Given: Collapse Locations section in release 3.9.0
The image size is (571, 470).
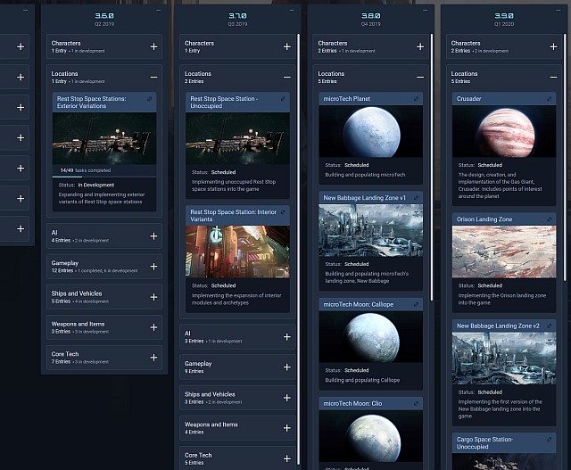Looking at the screenshot, I should click(553, 78).
